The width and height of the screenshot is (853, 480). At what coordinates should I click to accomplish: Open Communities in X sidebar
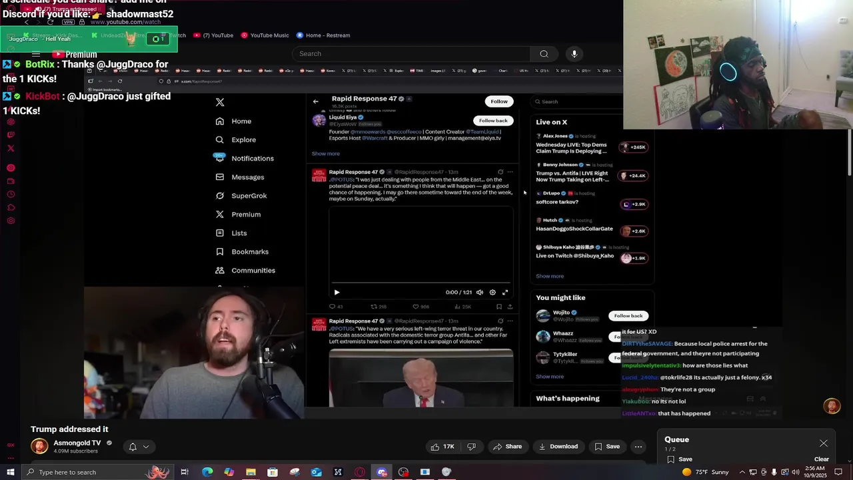click(x=245, y=271)
